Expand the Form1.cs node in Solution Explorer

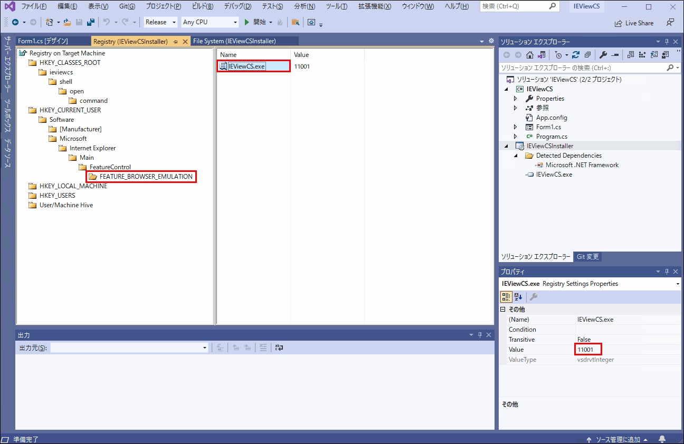[516, 127]
